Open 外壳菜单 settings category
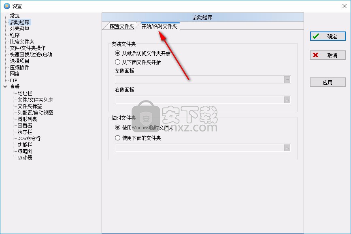351x234 pixels. click(19, 29)
